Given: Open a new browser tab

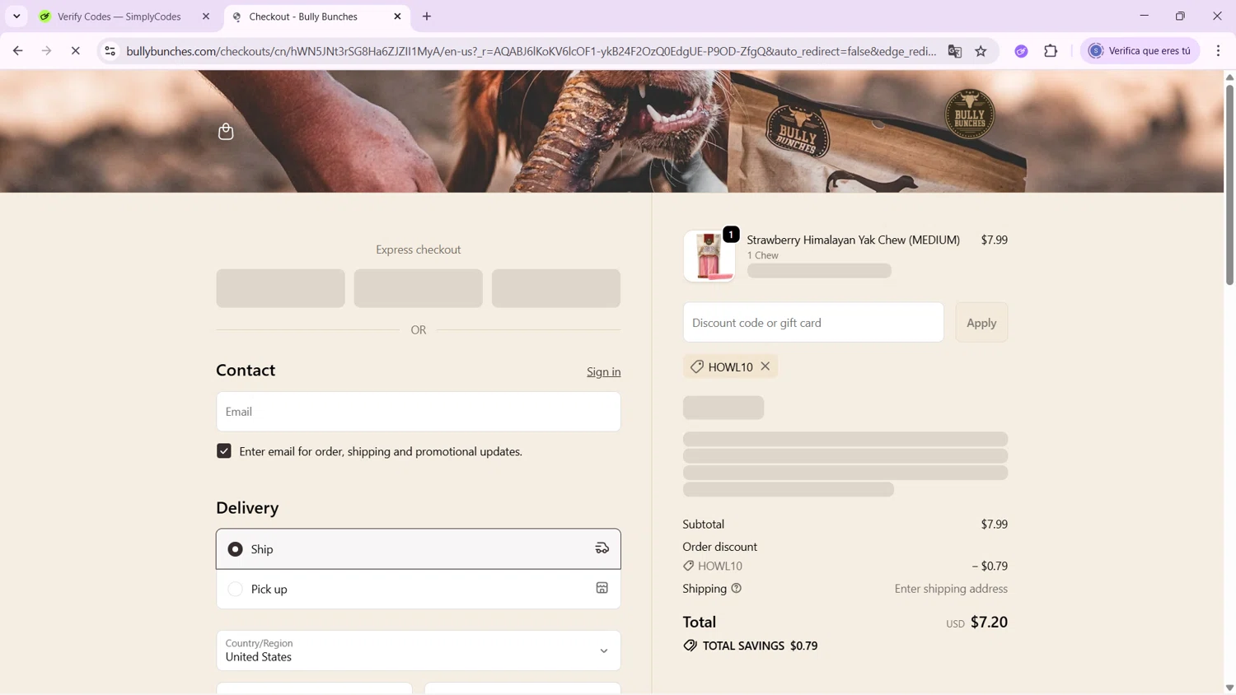Looking at the screenshot, I should click(x=427, y=16).
